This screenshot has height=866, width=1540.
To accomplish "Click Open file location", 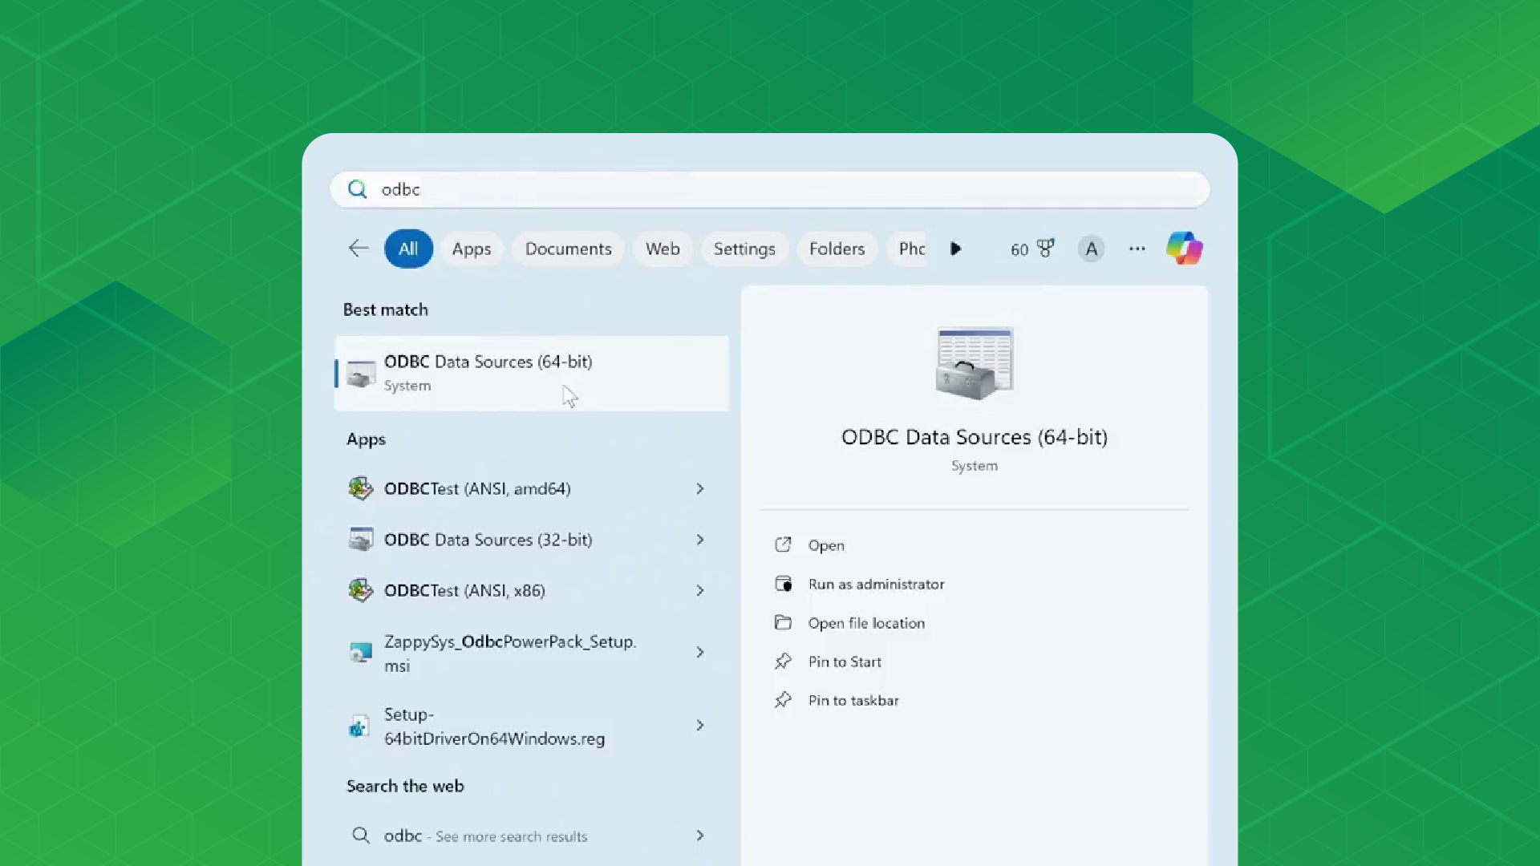I will [x=866, y=623].
